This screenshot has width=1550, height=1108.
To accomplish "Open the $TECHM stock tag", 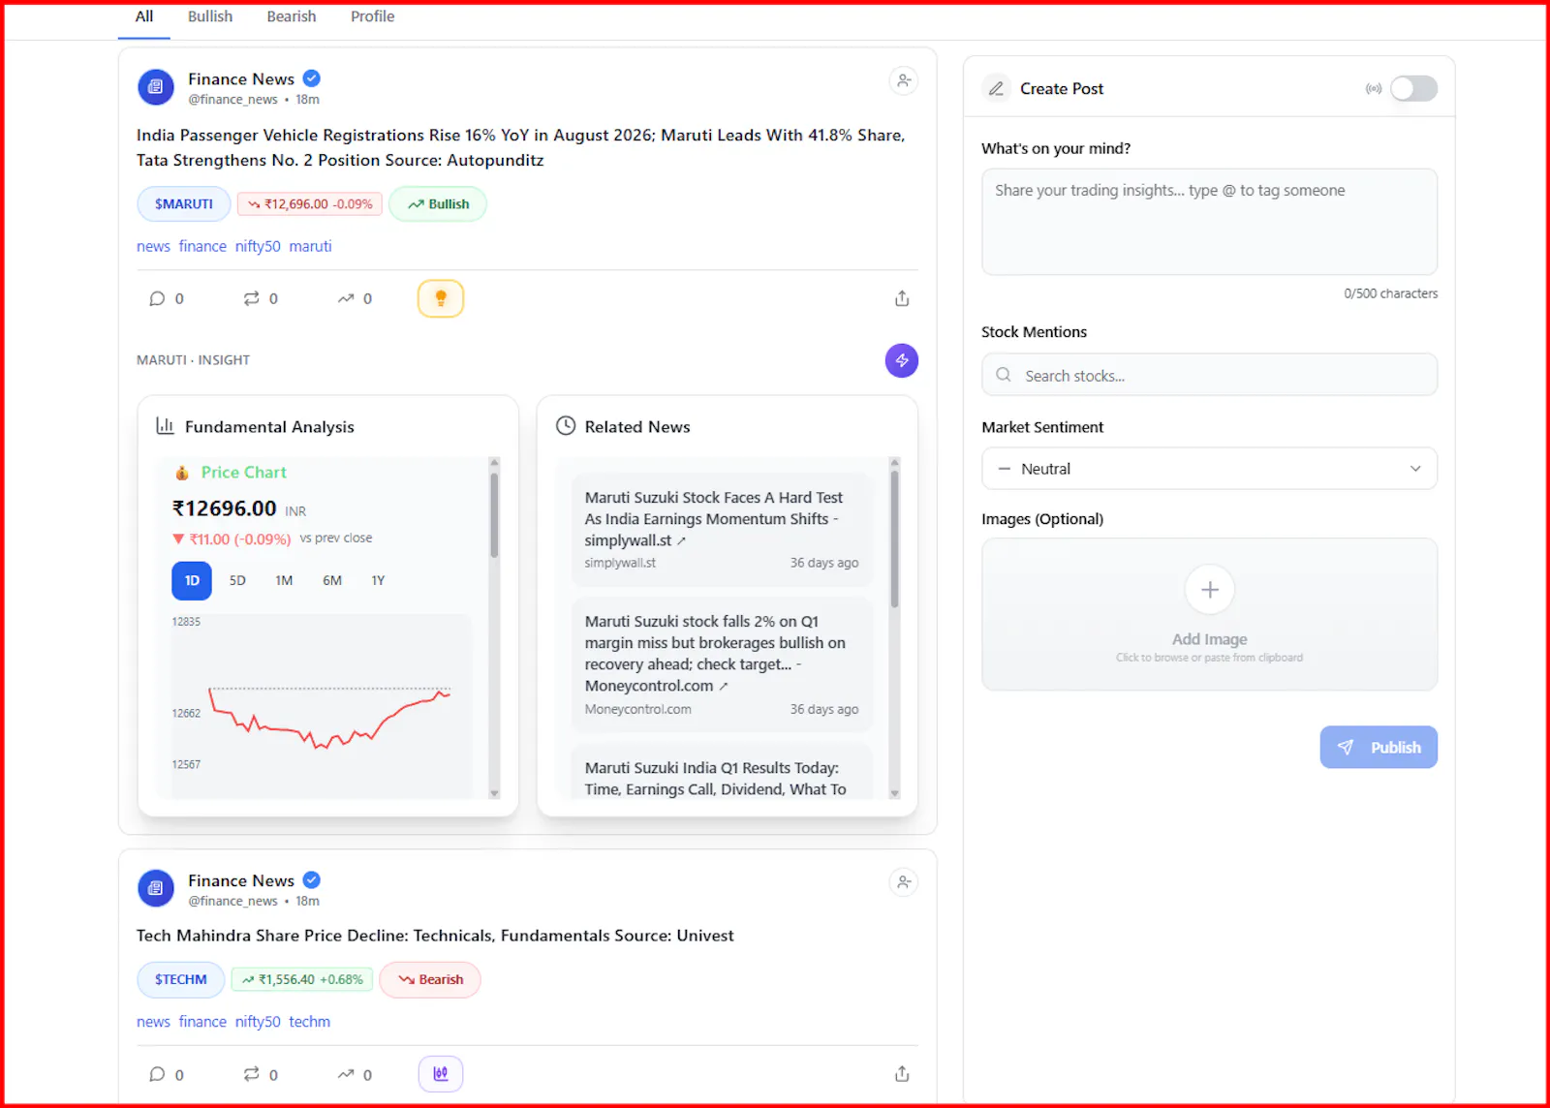I will click(181, 980).
